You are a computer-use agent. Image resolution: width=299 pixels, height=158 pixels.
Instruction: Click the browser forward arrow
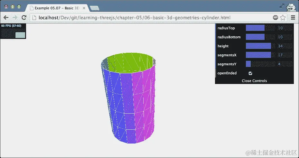click(15, 18)
